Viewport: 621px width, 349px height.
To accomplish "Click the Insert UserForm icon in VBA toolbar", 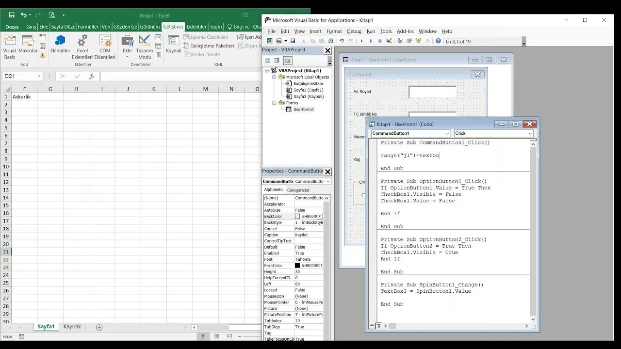I will (278, 41).
